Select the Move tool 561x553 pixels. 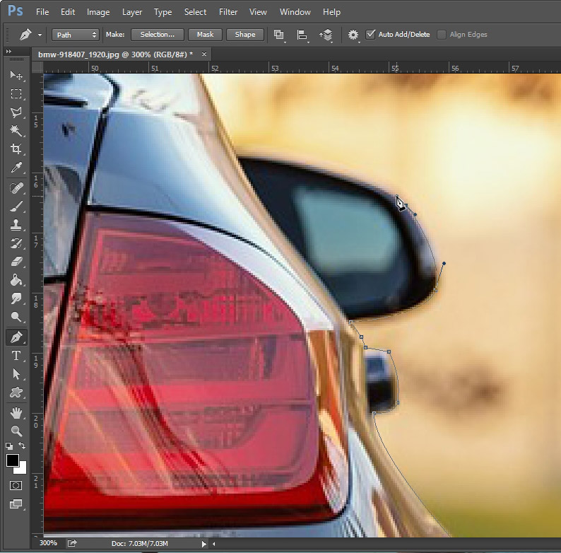coord(16,75)
